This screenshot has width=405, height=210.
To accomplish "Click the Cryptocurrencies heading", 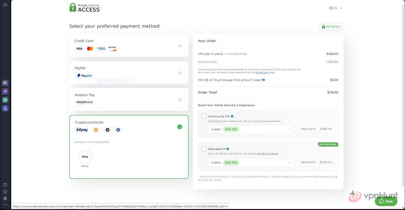I will tap(89, 123).
